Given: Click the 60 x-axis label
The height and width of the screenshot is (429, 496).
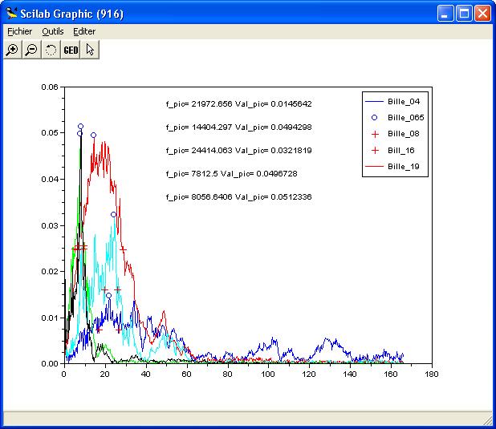Looking at the screenshot, I should click(186, 374).
